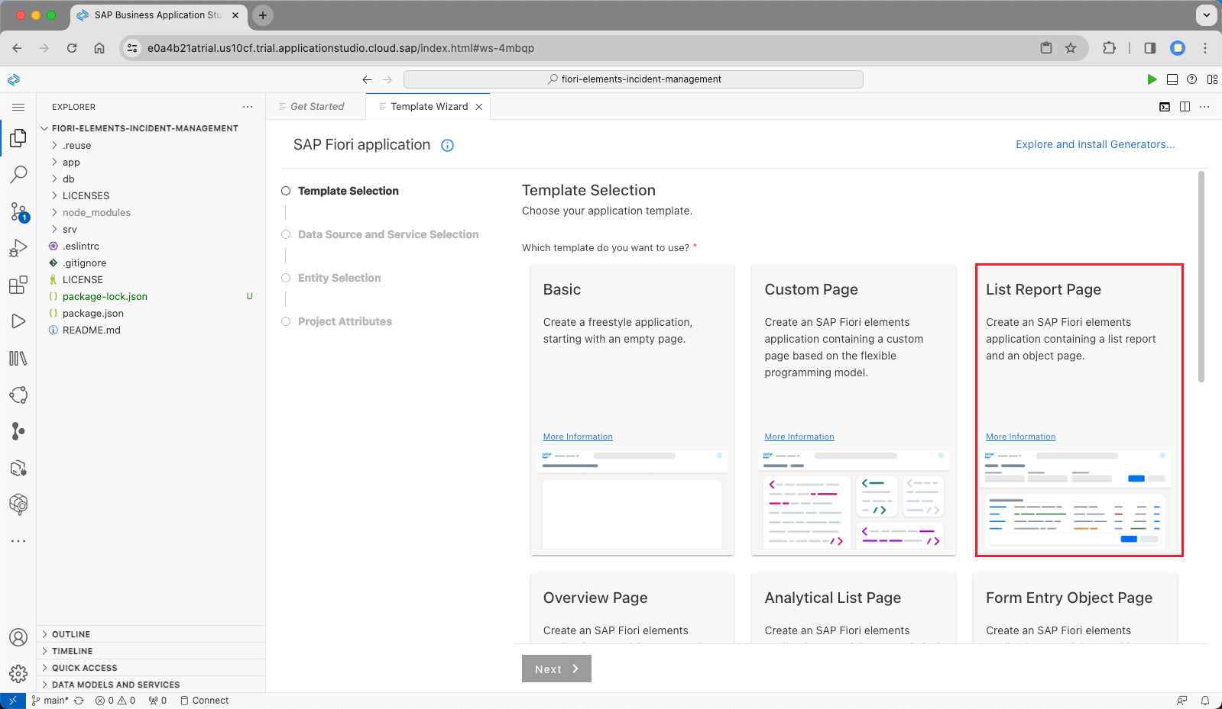The image size is (1222, 709).
Task: Click the green Run button in title bar
Action: point(1152,79)
